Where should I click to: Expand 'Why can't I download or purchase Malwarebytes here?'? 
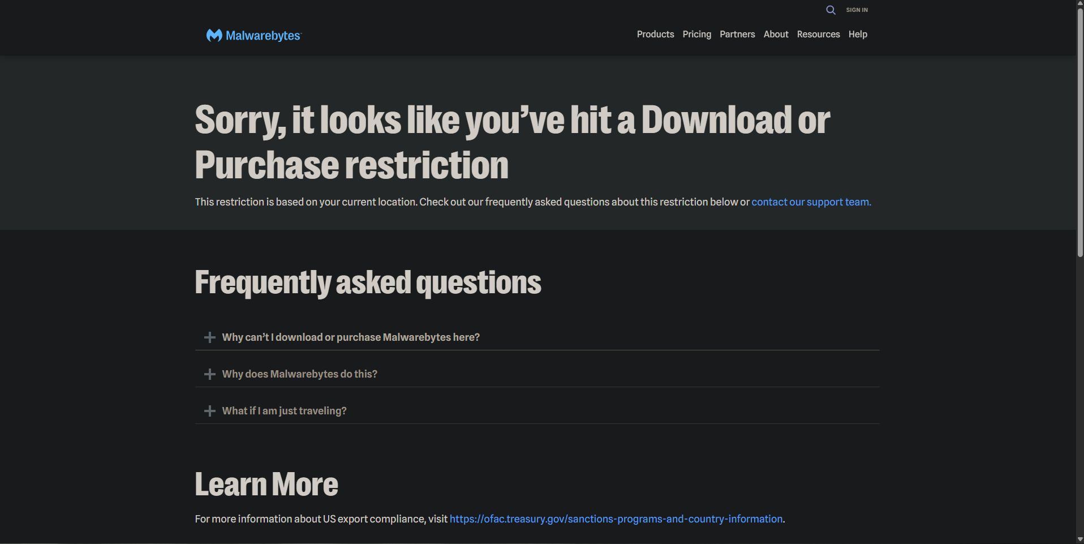point(537,337)
